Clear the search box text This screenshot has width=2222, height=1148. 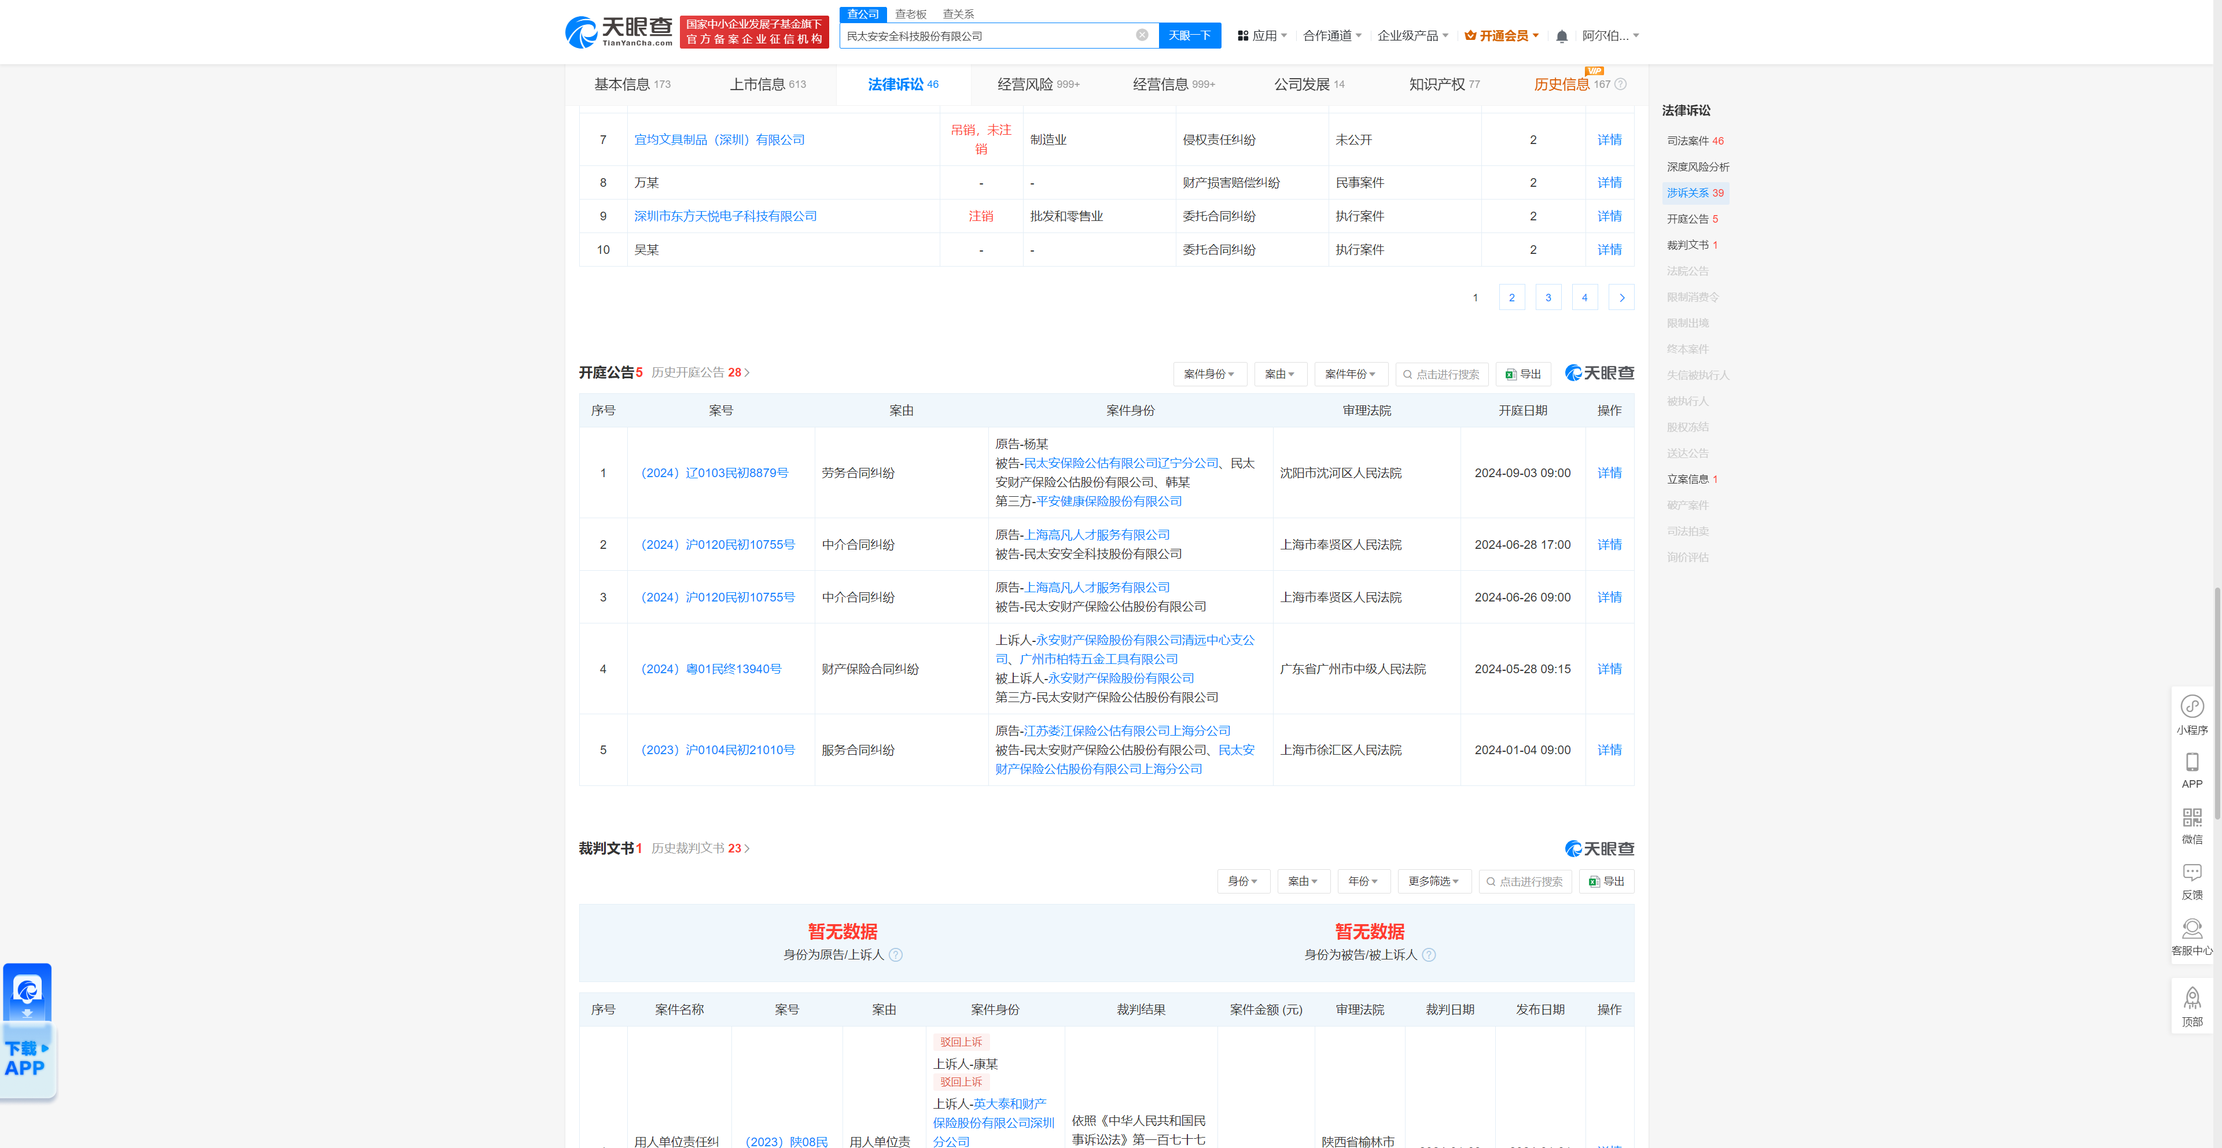coord(1141,35)
